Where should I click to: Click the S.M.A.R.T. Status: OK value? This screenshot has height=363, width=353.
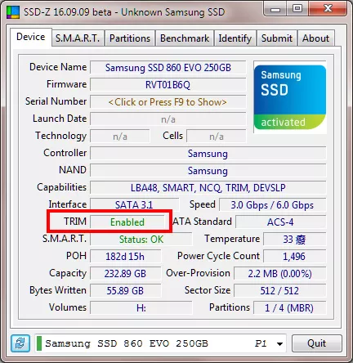(x=141, y=240)
